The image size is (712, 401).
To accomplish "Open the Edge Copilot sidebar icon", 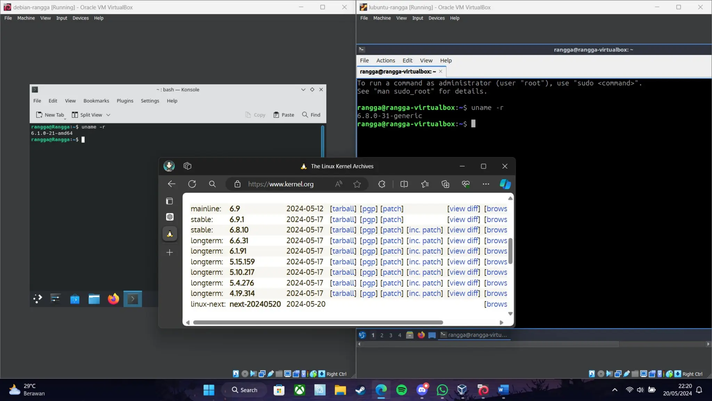I will 505,184.
